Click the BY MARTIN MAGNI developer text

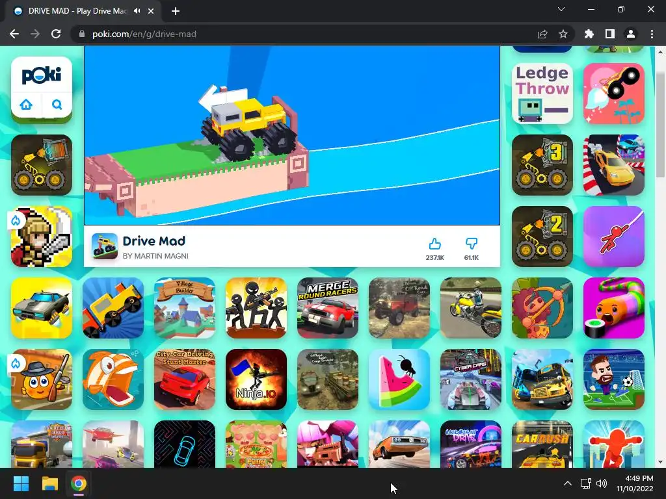tap(155, 256)
